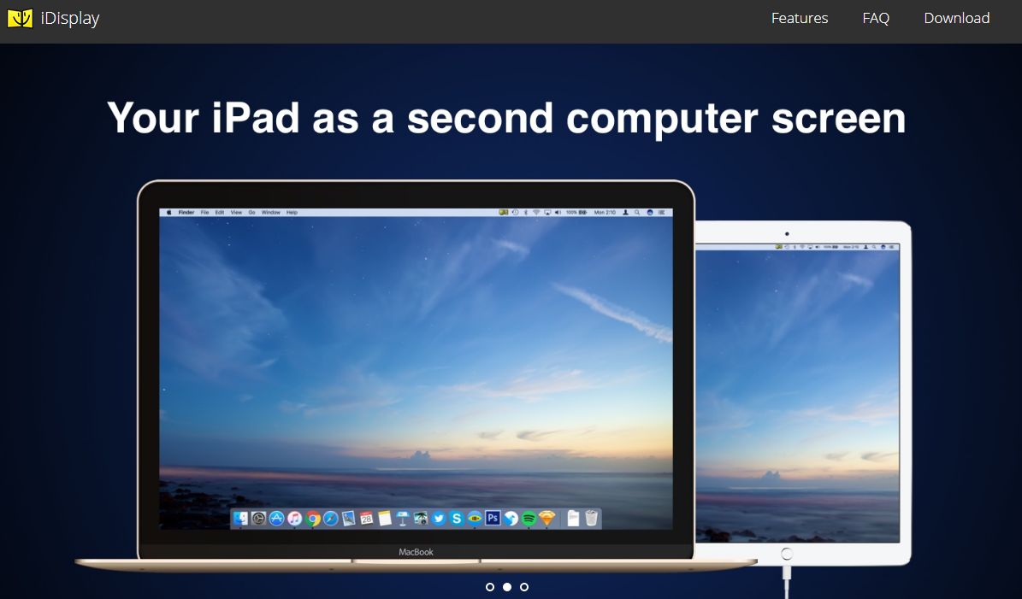
Task: Open Window menu in MacBook menu bar
Action: click(x=271, y=212)
